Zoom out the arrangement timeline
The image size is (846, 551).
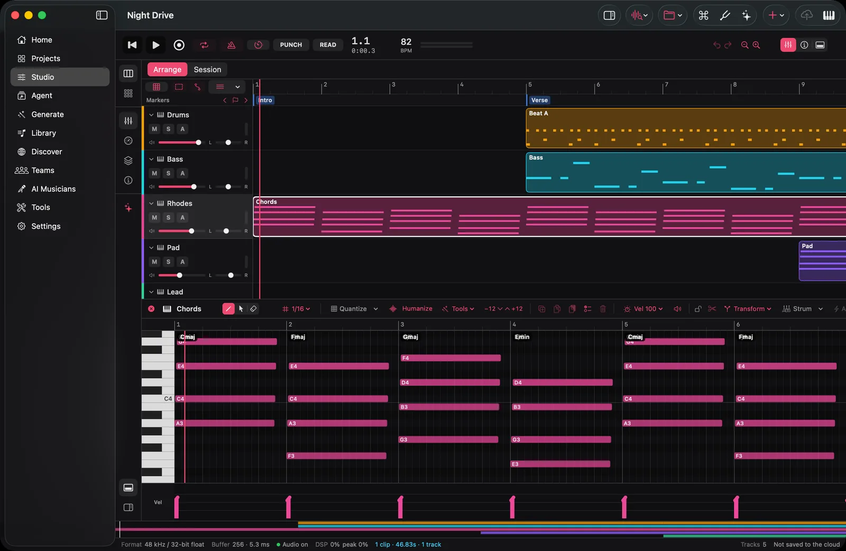(x=744, y=45)
